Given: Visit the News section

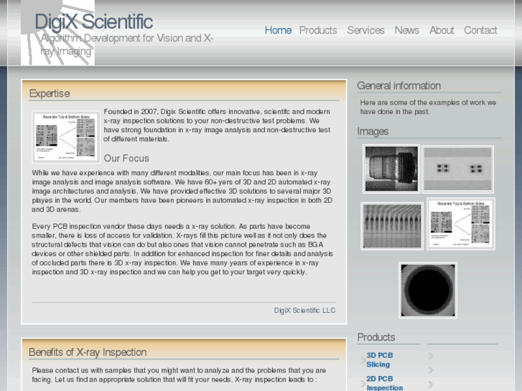Looking at the screenshot, I should pos(407,30).
